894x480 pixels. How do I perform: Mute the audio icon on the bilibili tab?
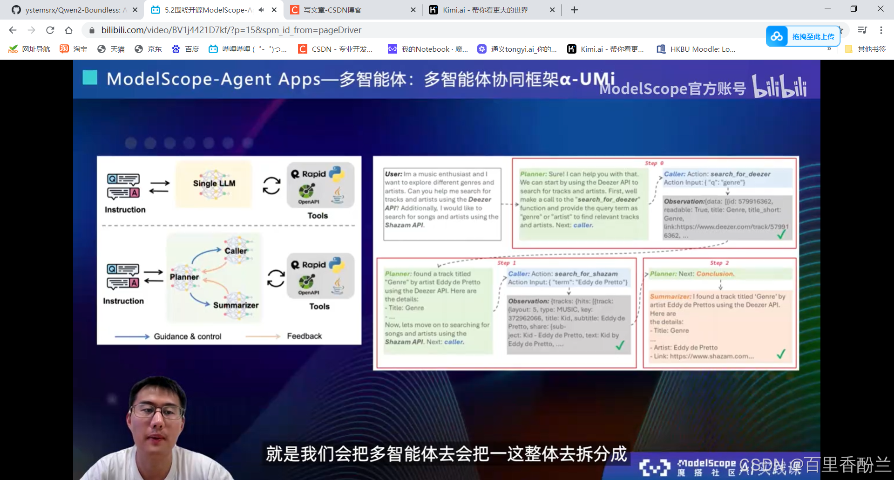tap(261, 10)
